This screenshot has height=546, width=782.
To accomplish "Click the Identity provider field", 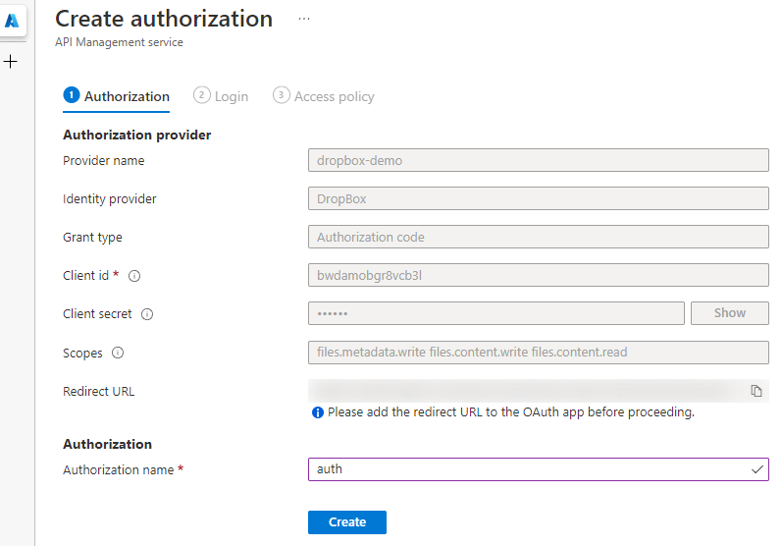I will tap(538, 198).
